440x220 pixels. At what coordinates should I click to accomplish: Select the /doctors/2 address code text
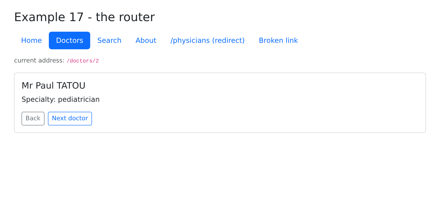[83, 61]
